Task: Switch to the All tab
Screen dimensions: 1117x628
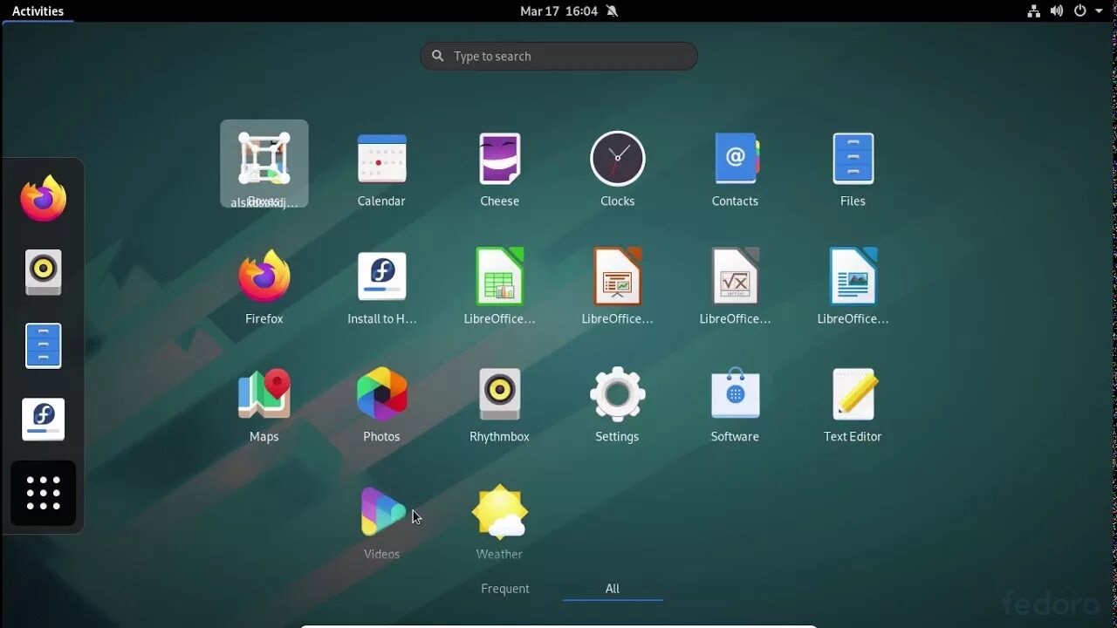Action: pos(613,589)
